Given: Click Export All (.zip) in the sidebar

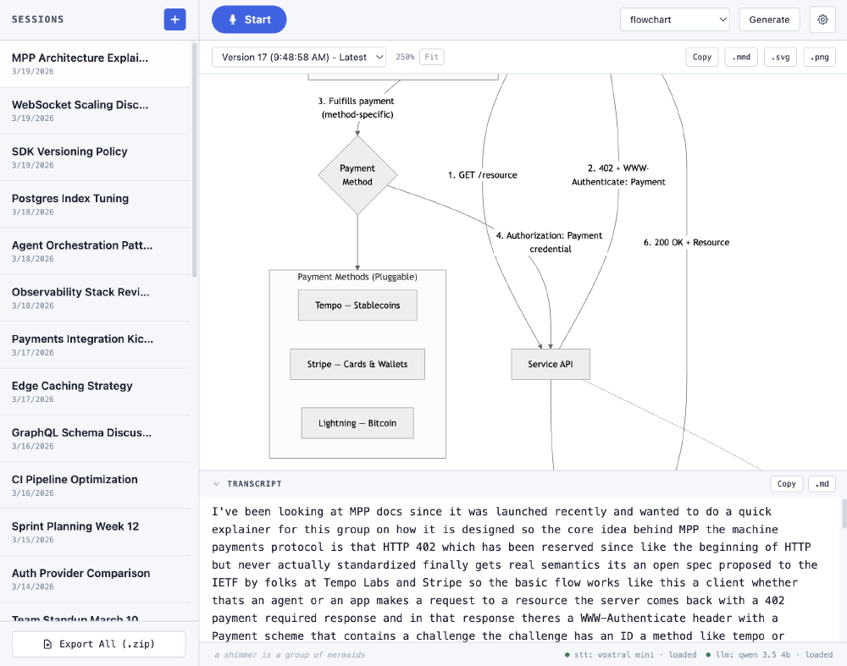Looking at the screenshot, I should [x=98, y=644].
